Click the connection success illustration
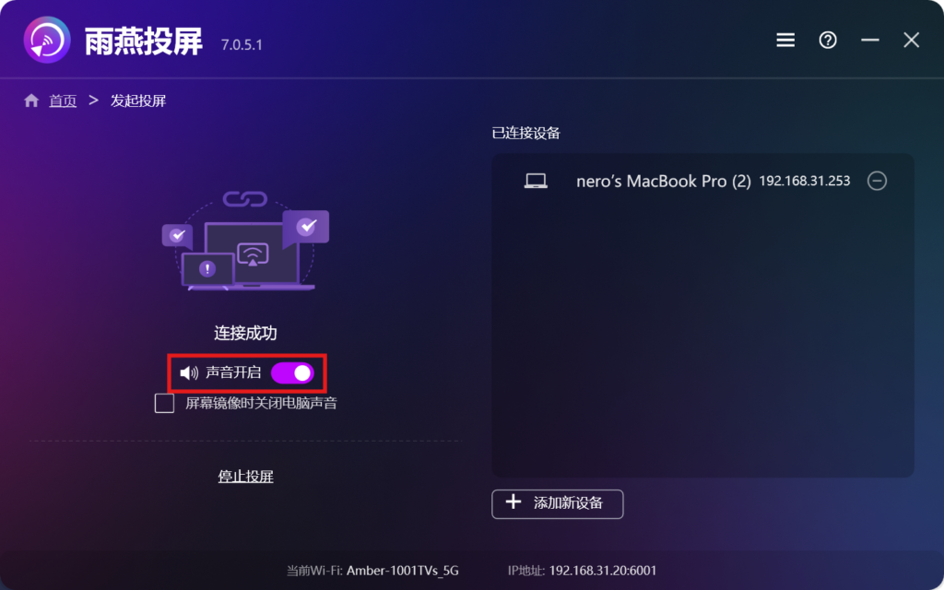944x590 pixels. tap(245, 241)
